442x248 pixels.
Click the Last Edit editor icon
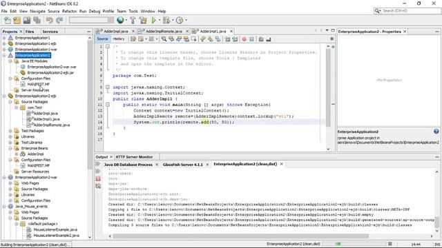(133, 39)
